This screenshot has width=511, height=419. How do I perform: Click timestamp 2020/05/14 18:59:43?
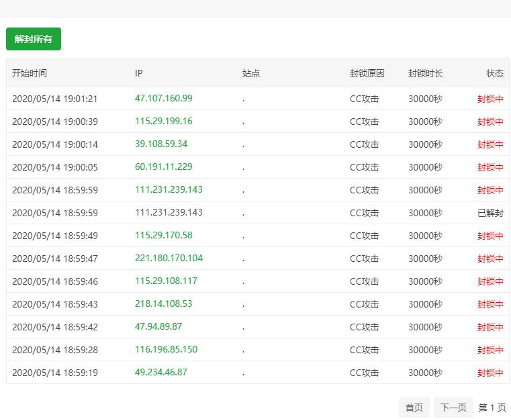pos(55,304)
